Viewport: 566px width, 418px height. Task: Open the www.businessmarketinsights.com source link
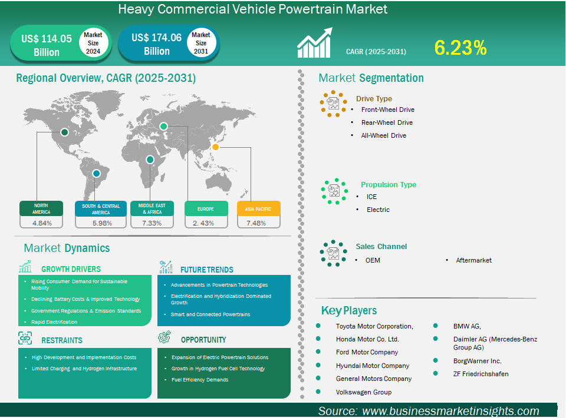(x=450, y=411)
